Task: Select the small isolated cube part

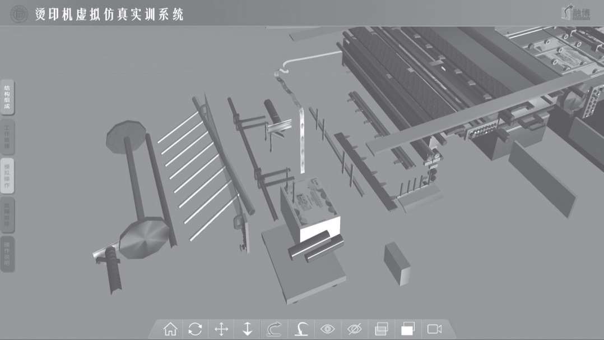Action: click(x=397, y=264)
